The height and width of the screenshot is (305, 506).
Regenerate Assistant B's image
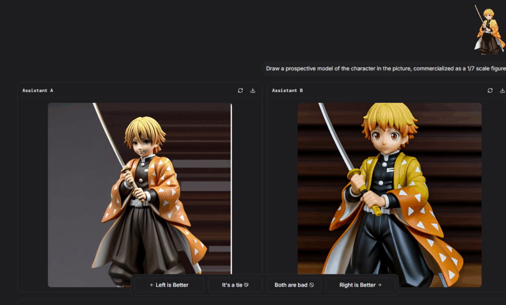[490, 90]
